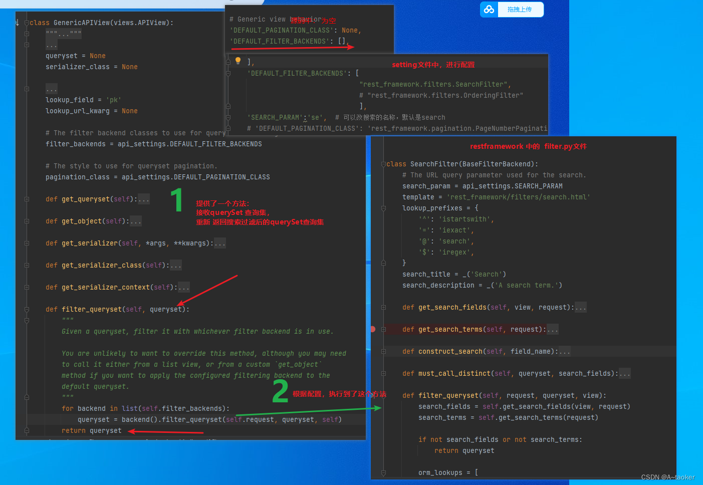The image size is (703, 485).
Task: Expand folded docstring below class GenericAPIView line
Action: tap(64, 34)
